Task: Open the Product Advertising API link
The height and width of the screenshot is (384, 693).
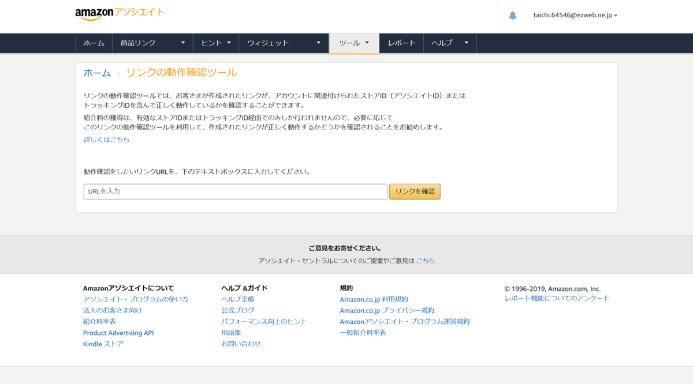Action: 118,333
